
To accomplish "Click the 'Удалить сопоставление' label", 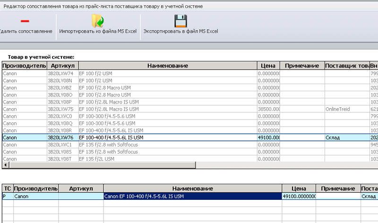I will (x=26, y=31).
